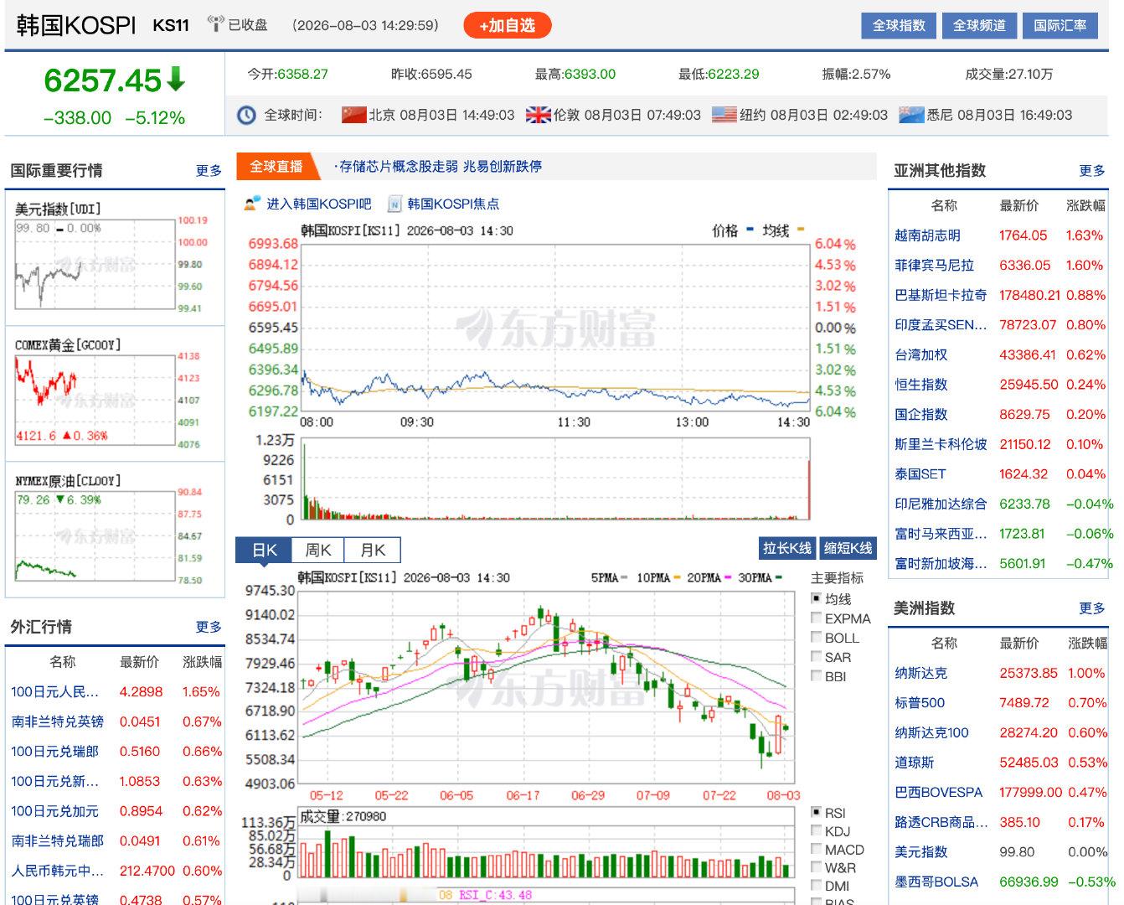
Task: Click the Australia flag beside 悉尼 time
Action: click(x=910, y=115)
